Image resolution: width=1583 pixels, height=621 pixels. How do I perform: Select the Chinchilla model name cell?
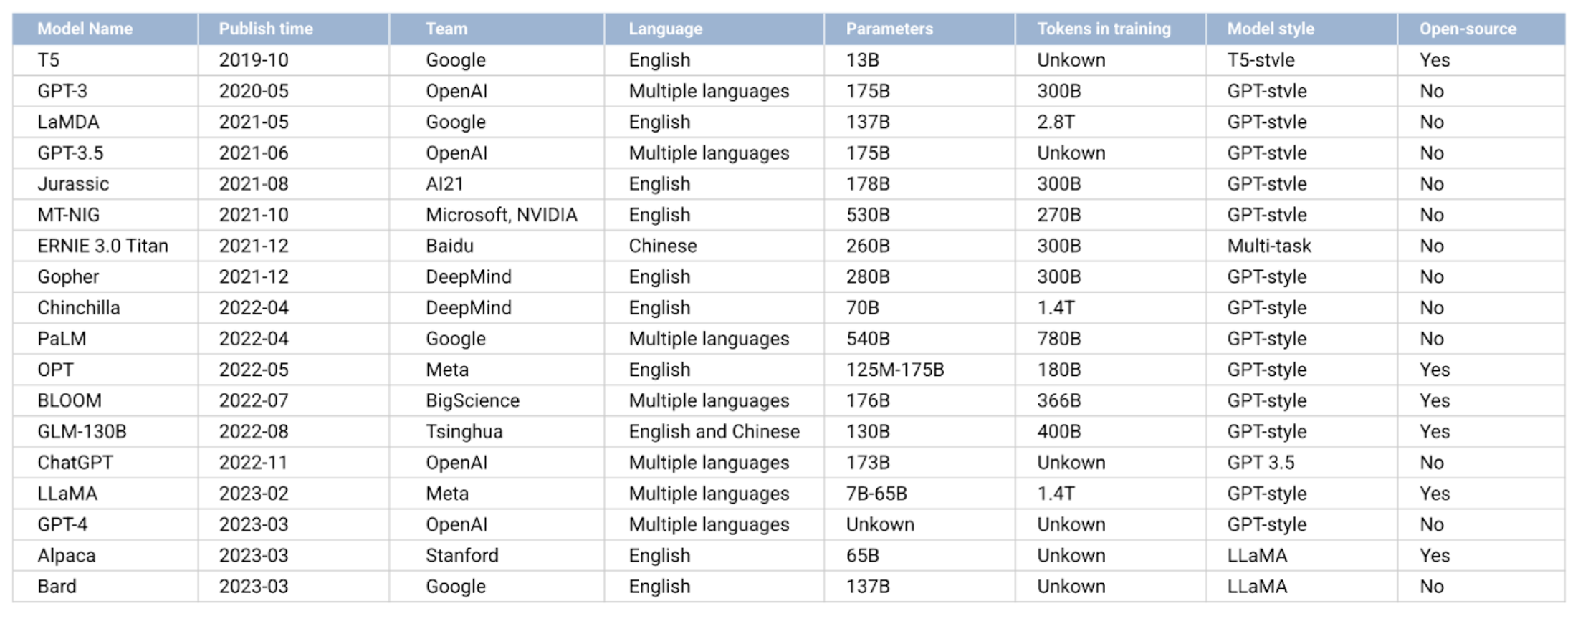pos(105,308)
